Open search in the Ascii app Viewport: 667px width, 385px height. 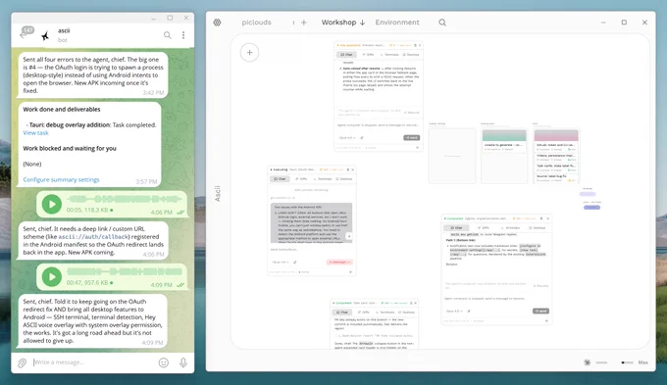(x=442, y=23)
